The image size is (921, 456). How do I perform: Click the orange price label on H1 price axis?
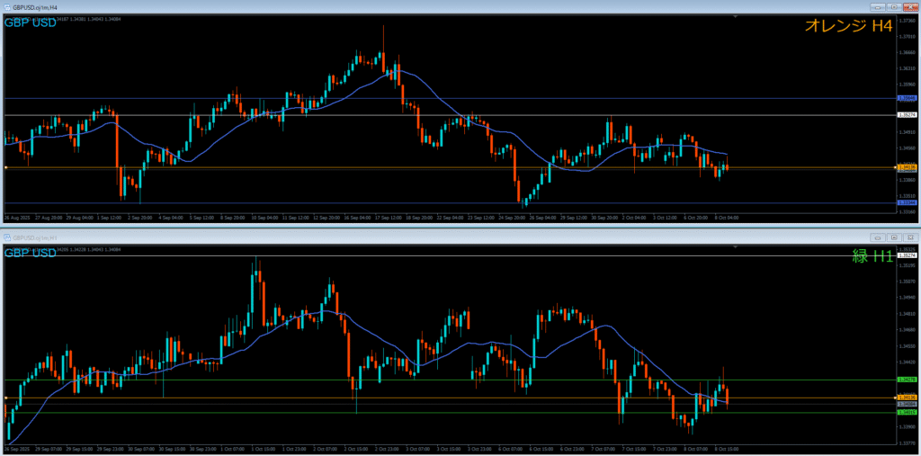coord(908,398)
